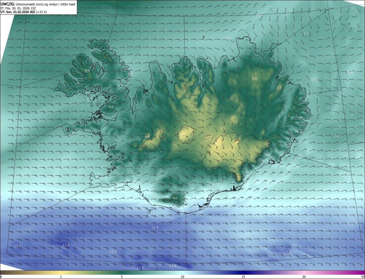Click the 4.6 value label on the map
This screenshot has width=365, height=279.
click(x=111, y=107)
